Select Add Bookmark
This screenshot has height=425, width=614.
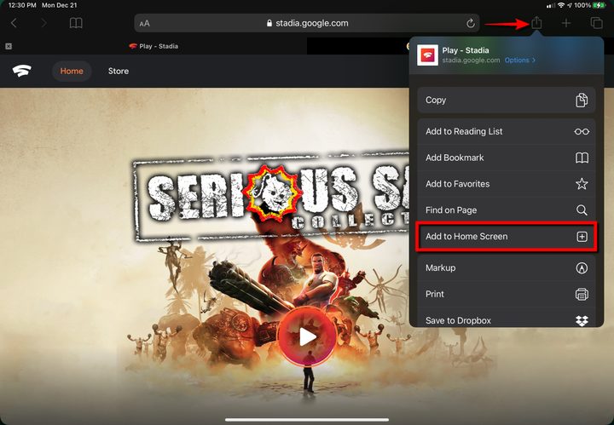tap(507, 158)
